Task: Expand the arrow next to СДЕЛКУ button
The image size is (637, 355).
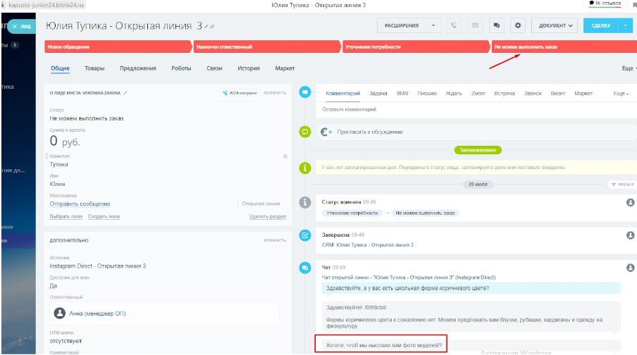Action: point(625,25)
